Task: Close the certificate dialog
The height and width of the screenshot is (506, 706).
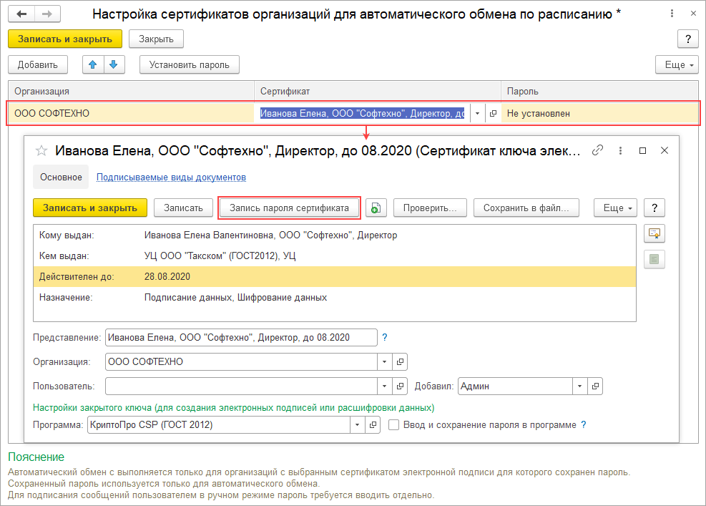Action: click(x=664, y=150)
